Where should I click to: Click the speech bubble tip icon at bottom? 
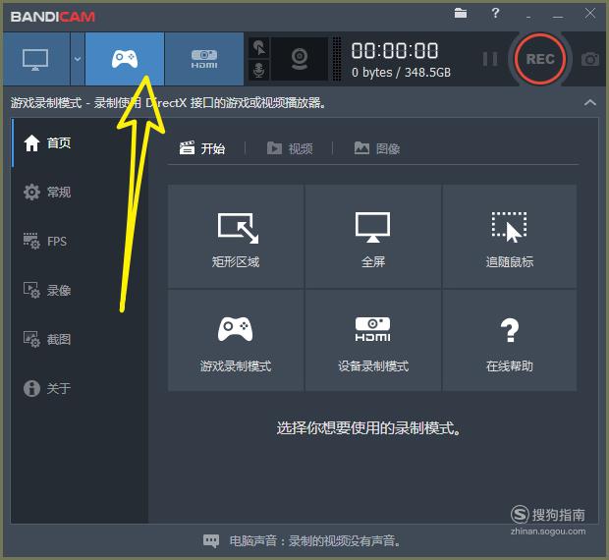click(x=211, y=541)
